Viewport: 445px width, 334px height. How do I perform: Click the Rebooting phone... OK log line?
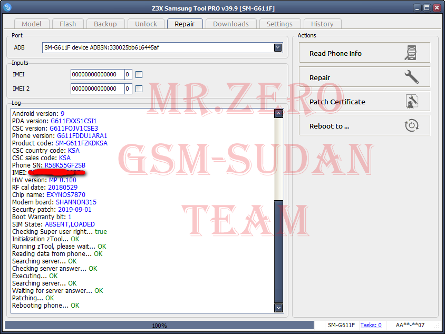coord(46,306)
